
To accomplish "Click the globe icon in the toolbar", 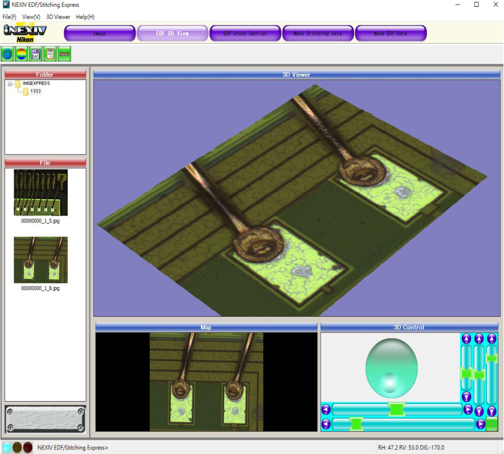I will pos(7,54).
